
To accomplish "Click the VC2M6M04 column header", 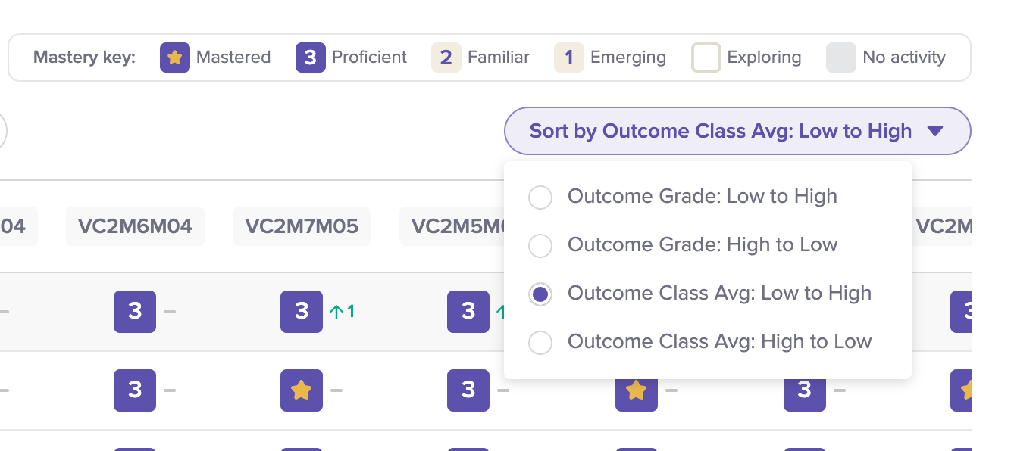I will (135, 225).
